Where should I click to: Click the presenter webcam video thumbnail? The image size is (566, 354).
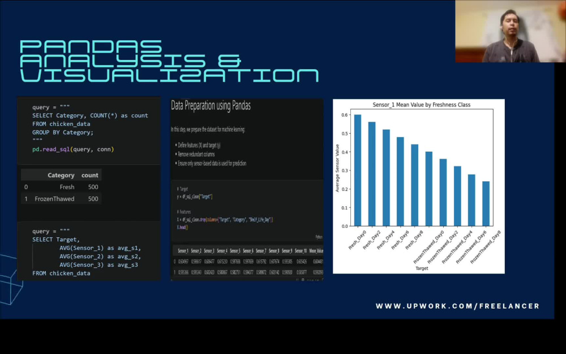click(511, 31)
